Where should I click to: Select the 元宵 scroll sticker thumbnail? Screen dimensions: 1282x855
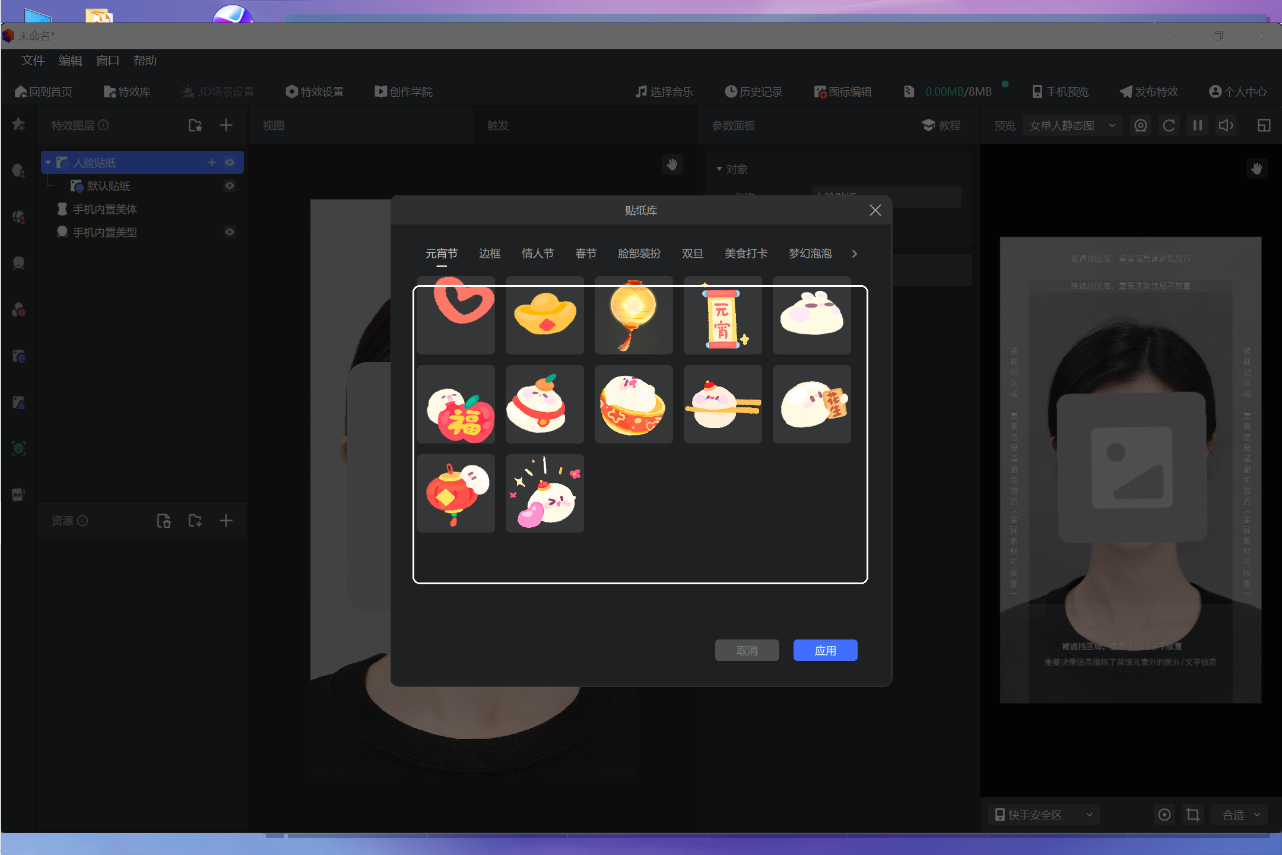click(723, 315)
